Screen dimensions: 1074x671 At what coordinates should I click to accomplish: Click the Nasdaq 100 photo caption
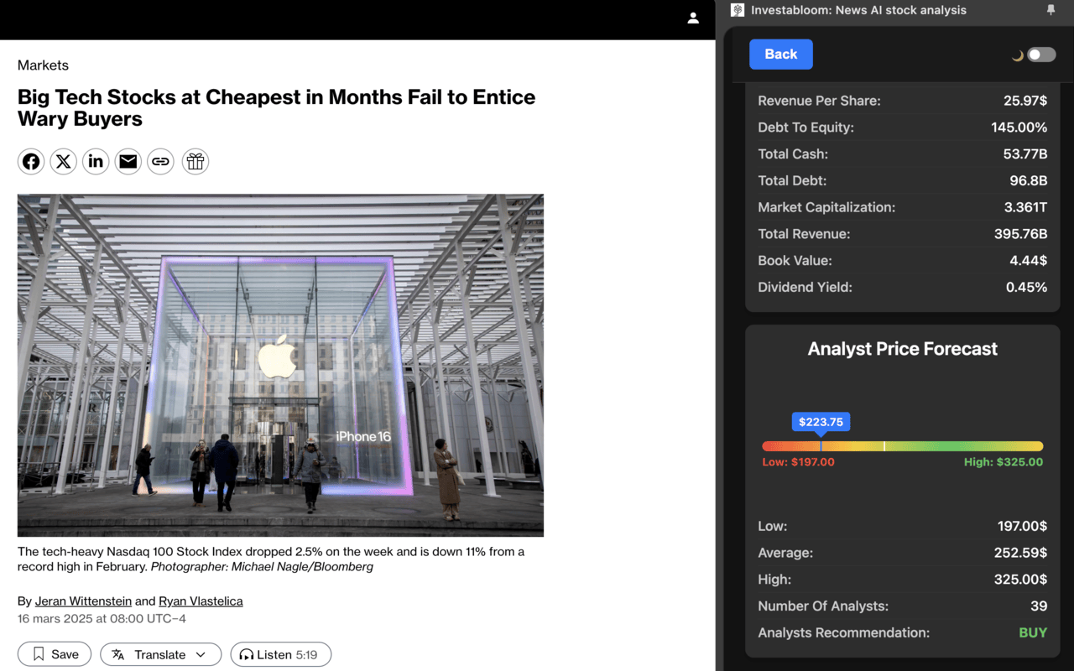click(271, 559)
